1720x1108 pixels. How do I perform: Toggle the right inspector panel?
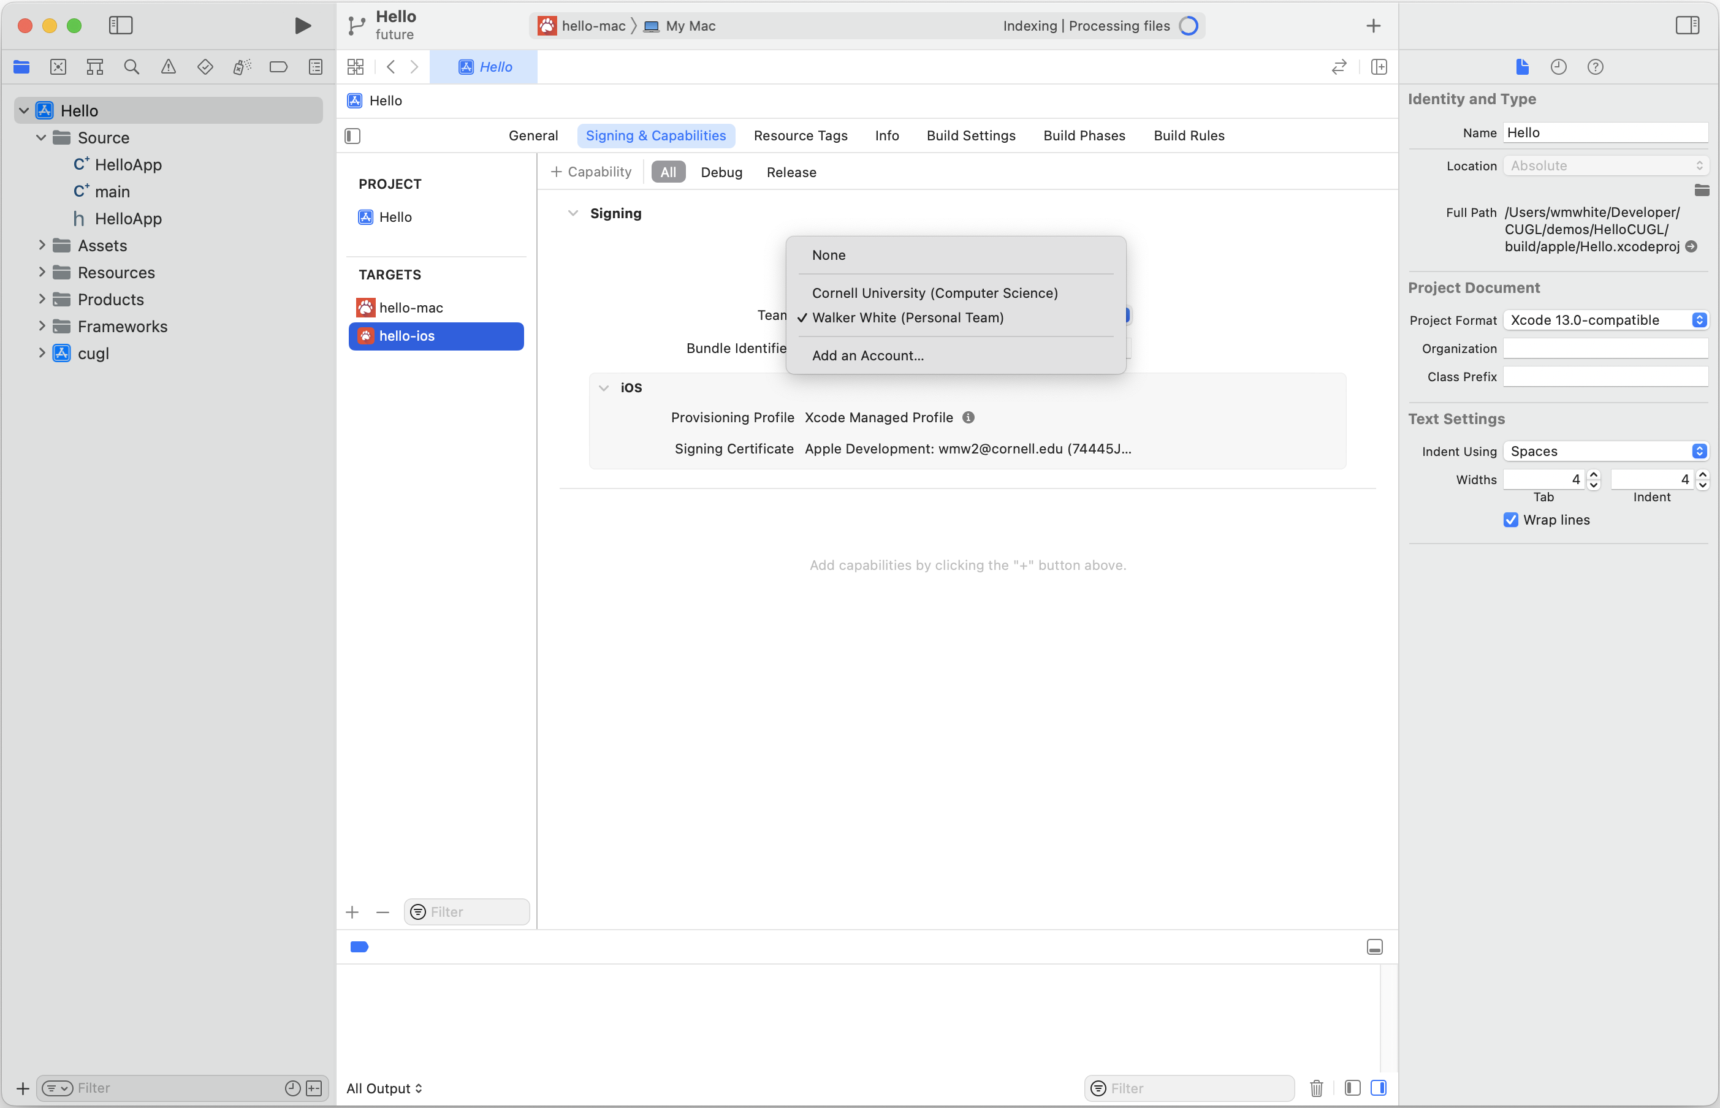click(1687, 26)
